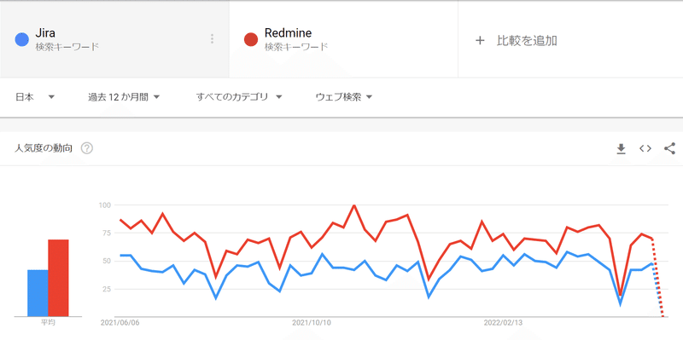Expand the 日本 region dropdown
This screenshot has height=340, width=683.
(35, 97)
